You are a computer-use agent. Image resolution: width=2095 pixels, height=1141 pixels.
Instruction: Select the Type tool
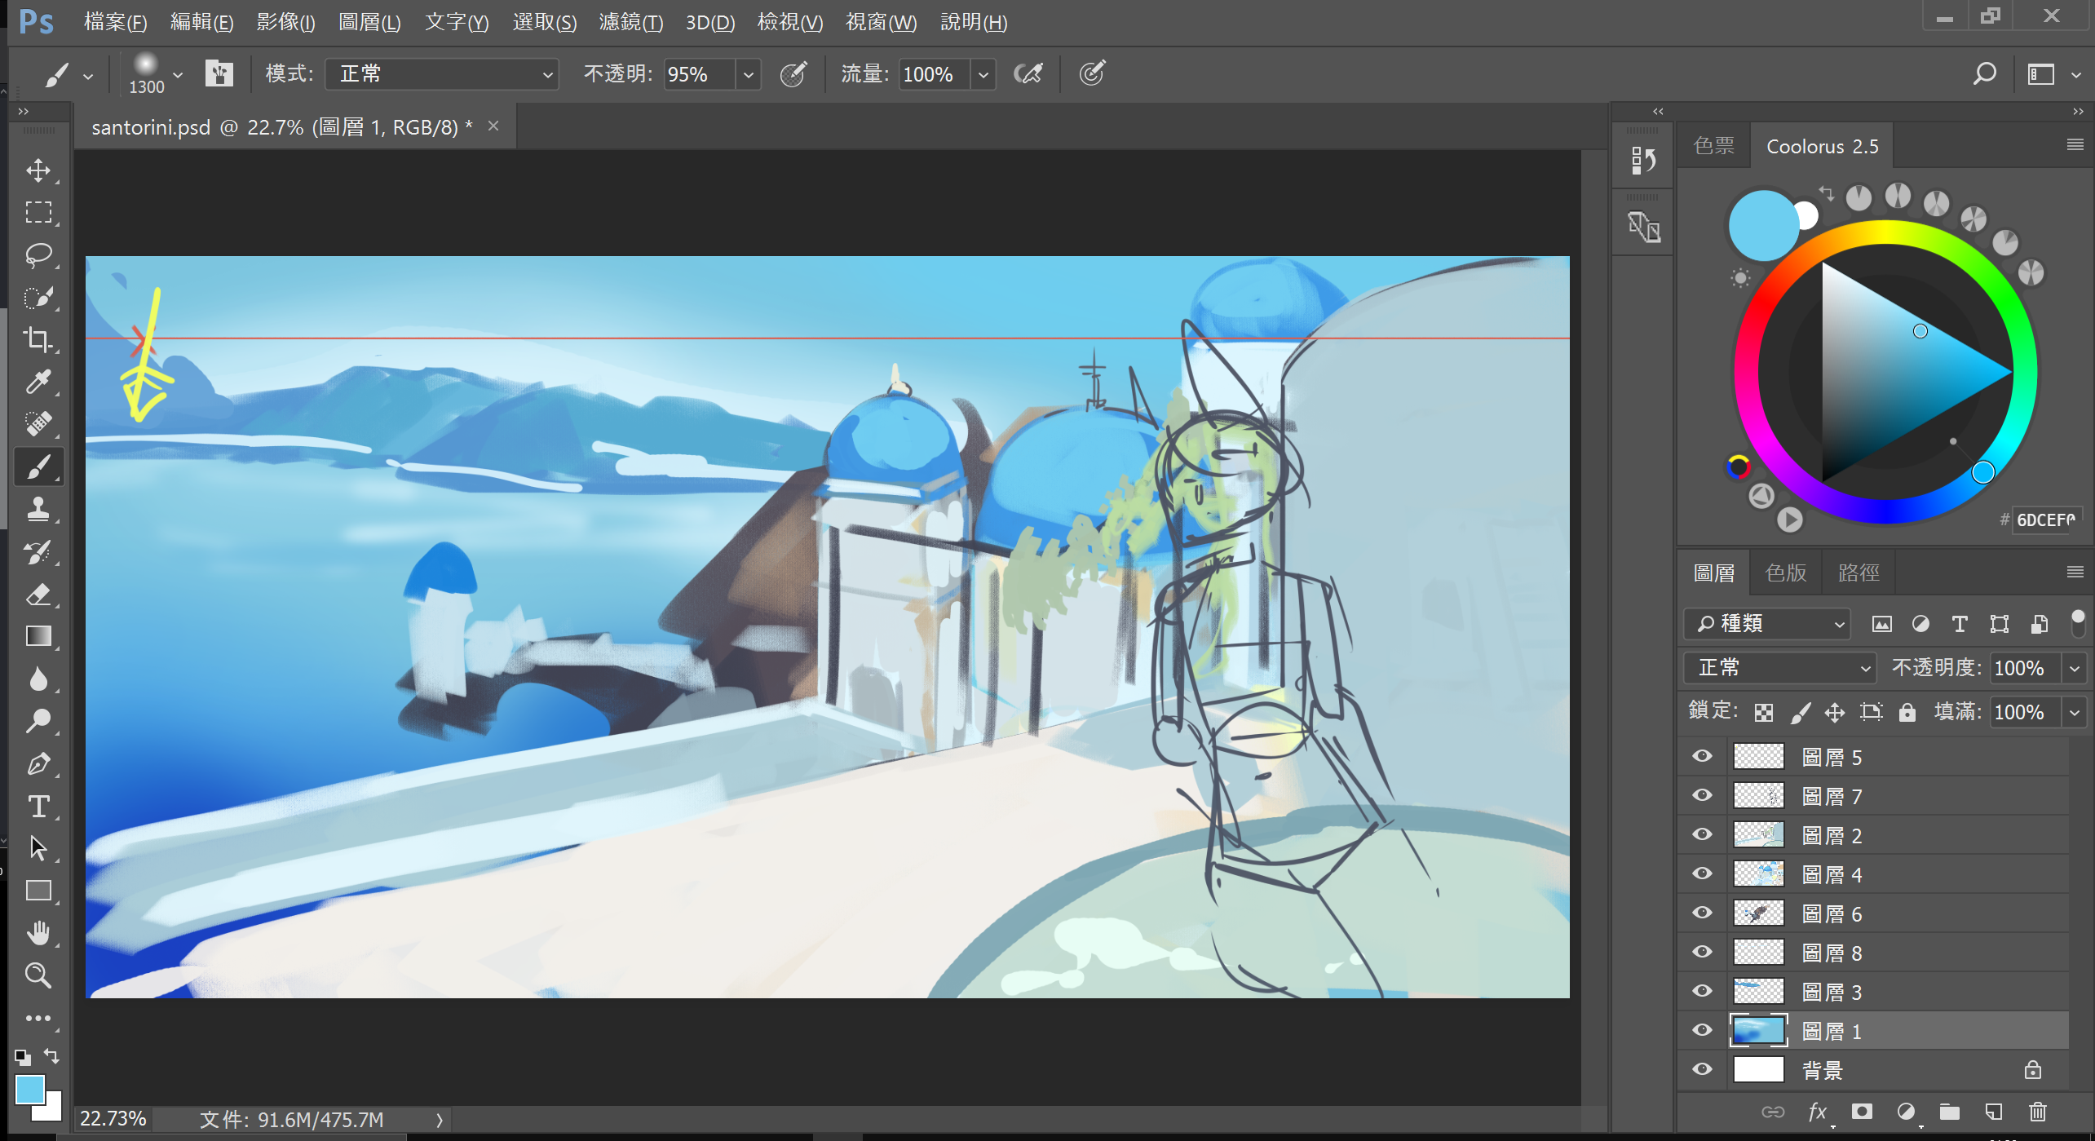coord(38,807)
